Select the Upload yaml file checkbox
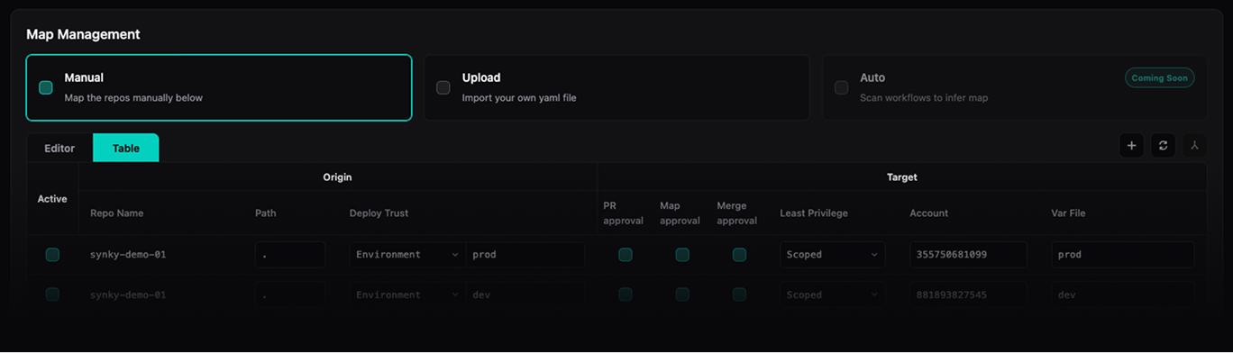Viewport: 1233px width, 353px height. 443,87
